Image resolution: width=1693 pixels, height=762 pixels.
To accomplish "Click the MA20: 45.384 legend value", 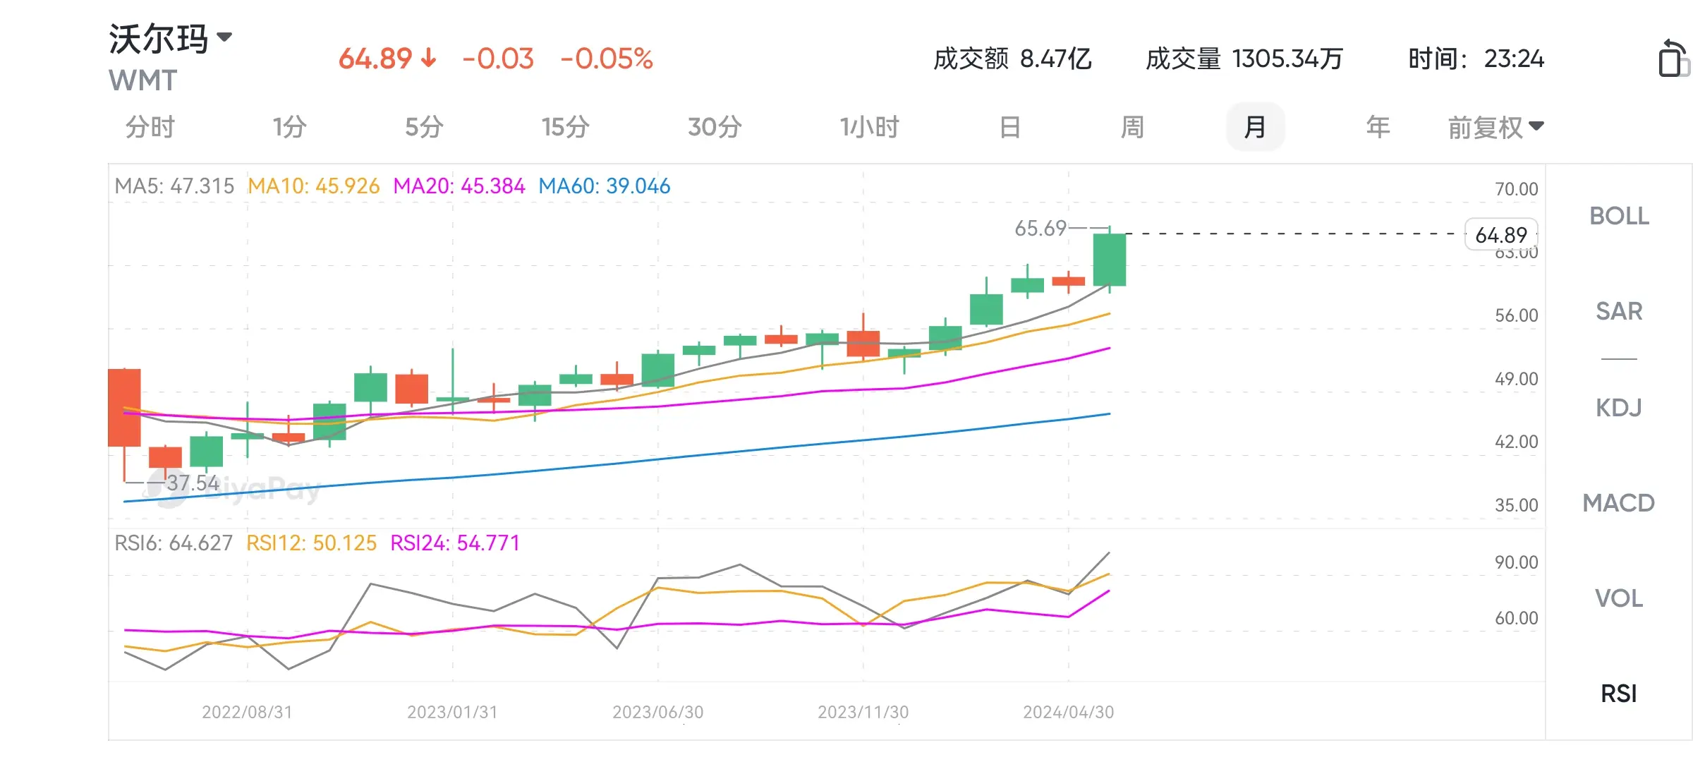I will (459, 186).
